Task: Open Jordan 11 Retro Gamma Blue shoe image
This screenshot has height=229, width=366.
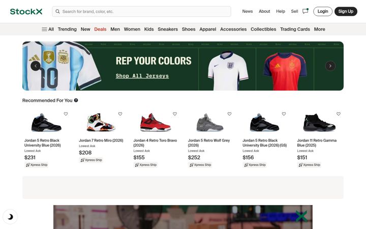Action: pyautogui.click(x=319, y=123)
